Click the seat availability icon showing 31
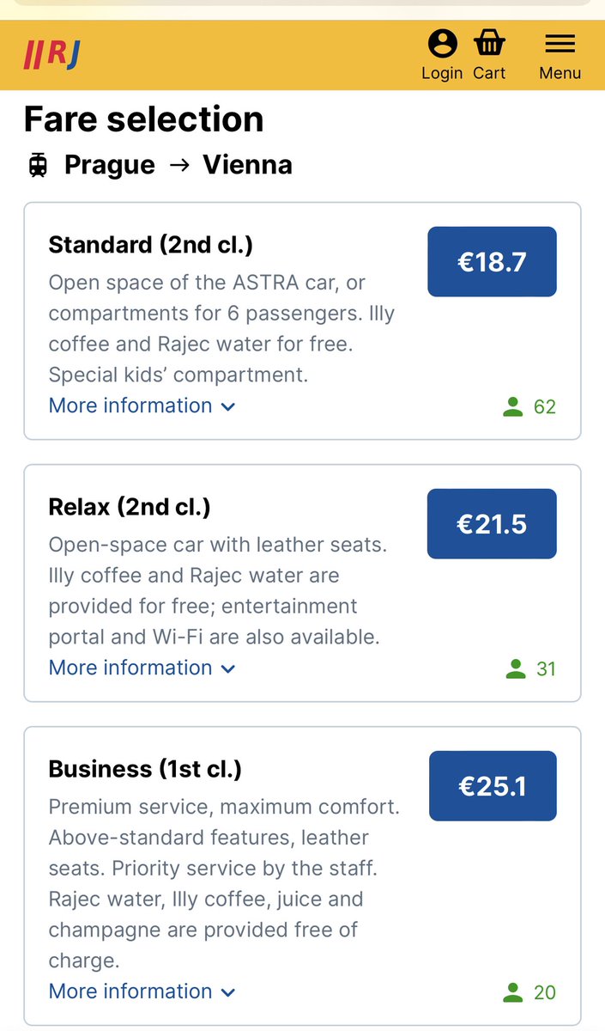Viewport: 605px width, 1031px height. (516, 669)
